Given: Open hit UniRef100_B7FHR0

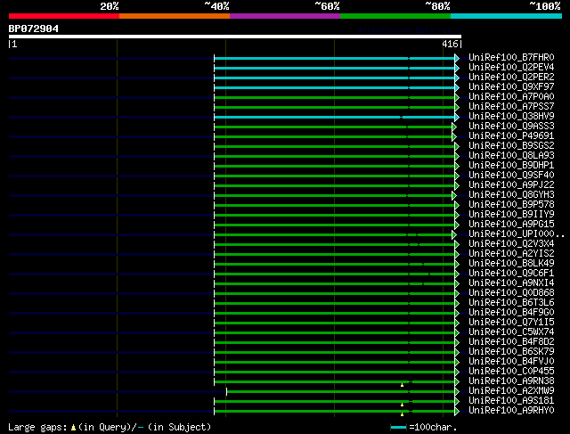Looking at the screenshot, I should tap(511, 57).
